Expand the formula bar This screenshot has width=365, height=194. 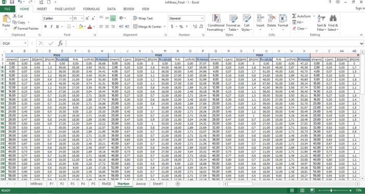(x=361, y=43)
